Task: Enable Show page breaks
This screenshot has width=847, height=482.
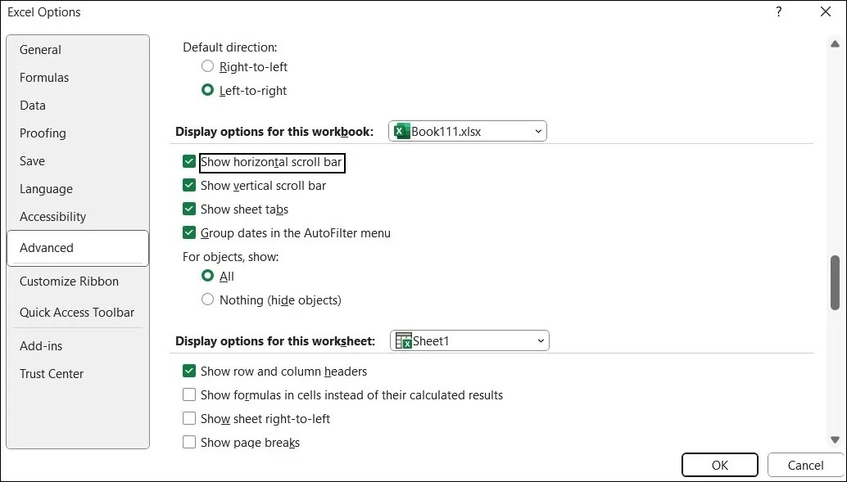Action: coord(189,443)
